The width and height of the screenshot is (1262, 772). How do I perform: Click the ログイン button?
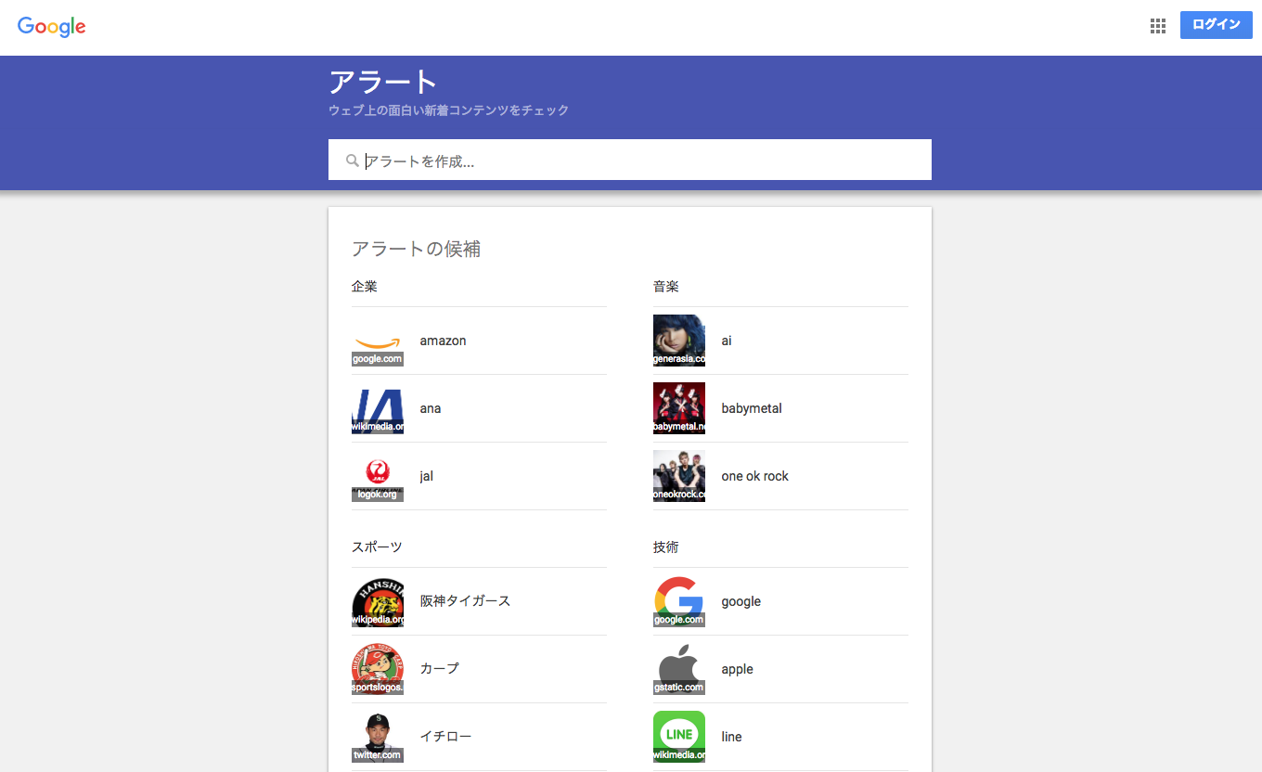pyautogui.click(x=1217, y=25)
